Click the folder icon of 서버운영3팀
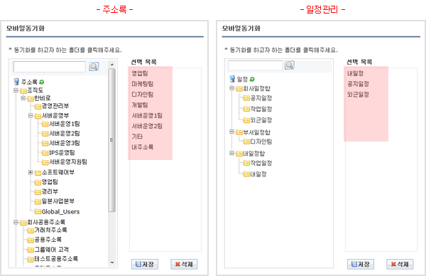 [45, 143]
